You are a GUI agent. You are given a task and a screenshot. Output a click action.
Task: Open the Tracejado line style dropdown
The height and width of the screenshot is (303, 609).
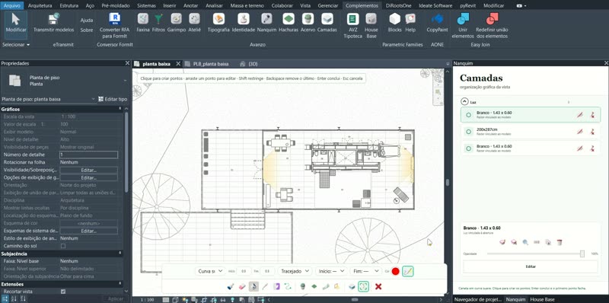(x=295, y=271)
